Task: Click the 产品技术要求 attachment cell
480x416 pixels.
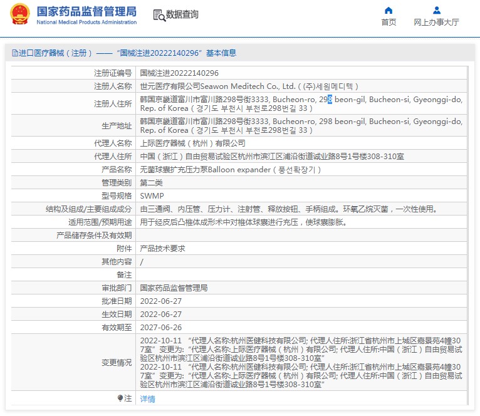Action: tap(162, 248)
